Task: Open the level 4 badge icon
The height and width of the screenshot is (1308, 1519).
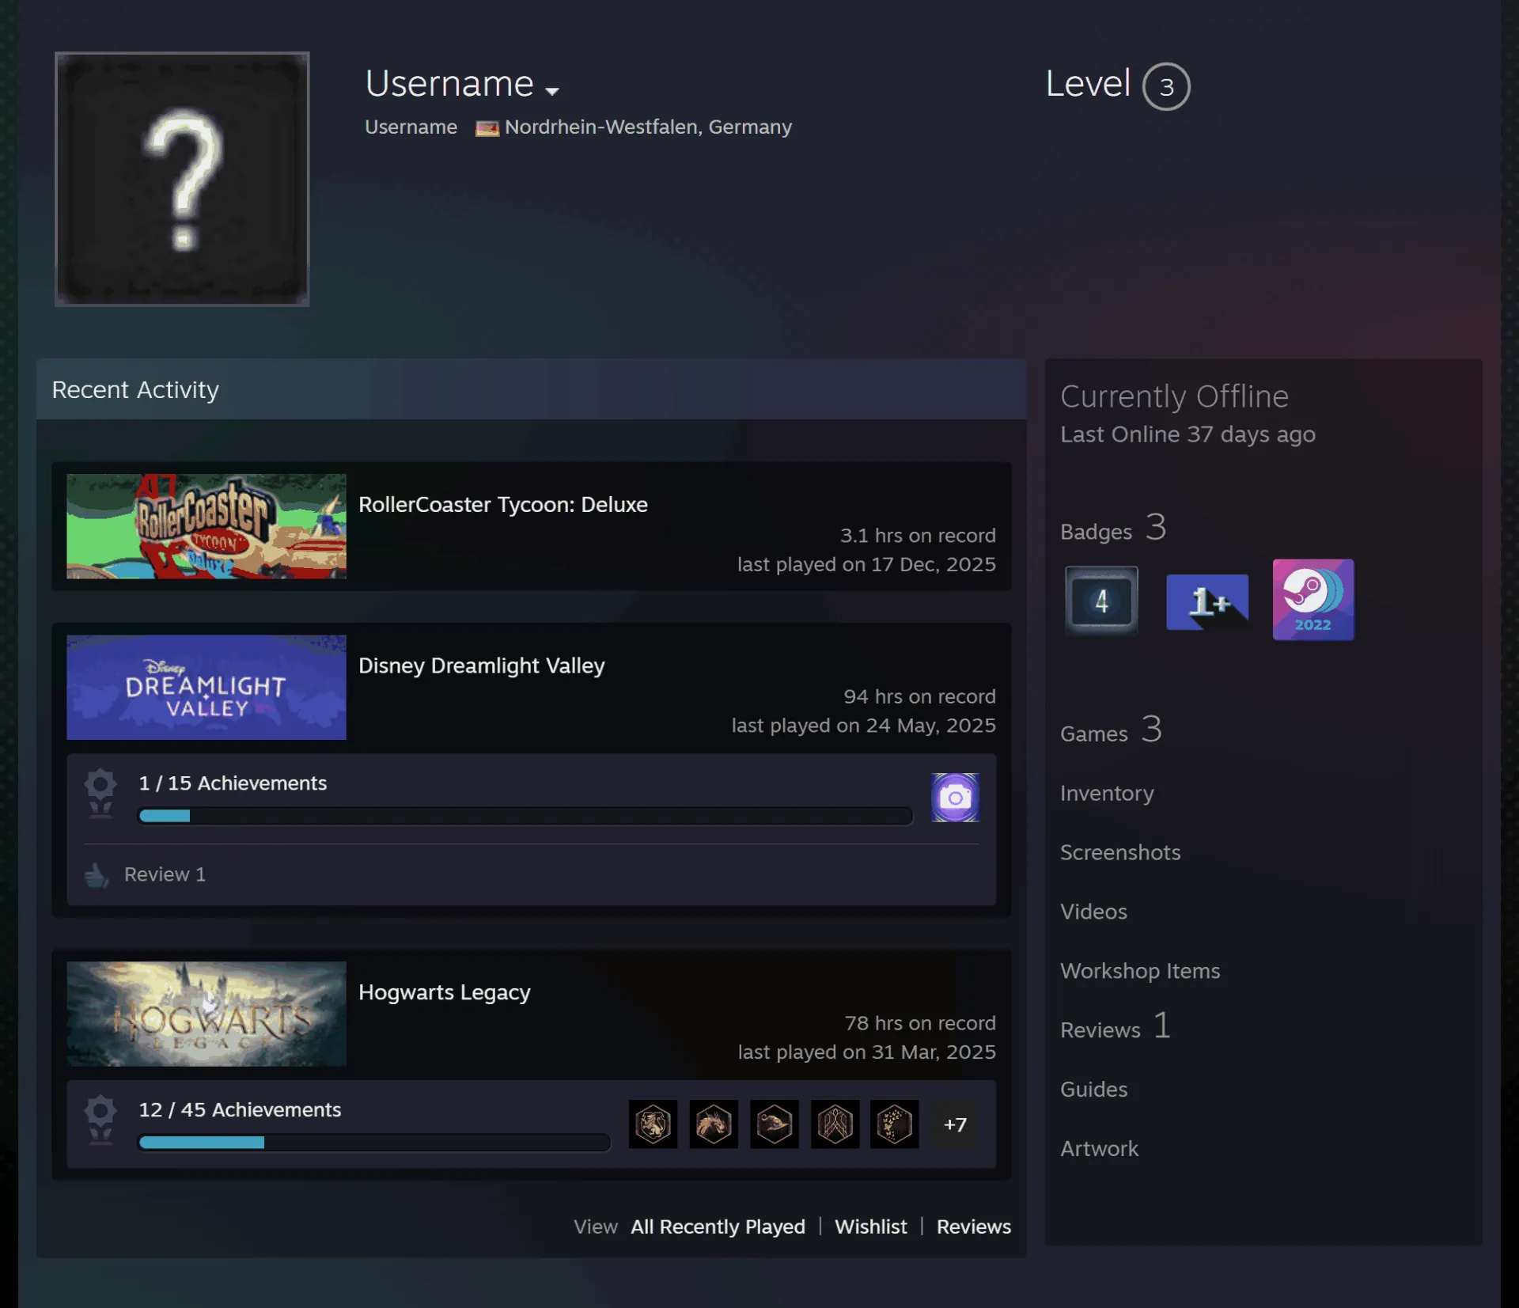Action: click(1101, 601)
